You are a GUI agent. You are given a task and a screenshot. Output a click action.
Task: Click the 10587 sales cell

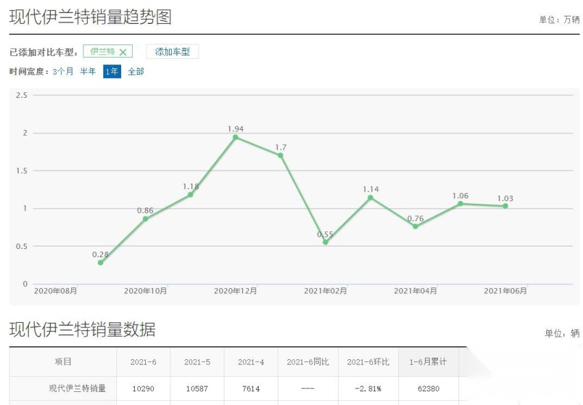(197, 389)
